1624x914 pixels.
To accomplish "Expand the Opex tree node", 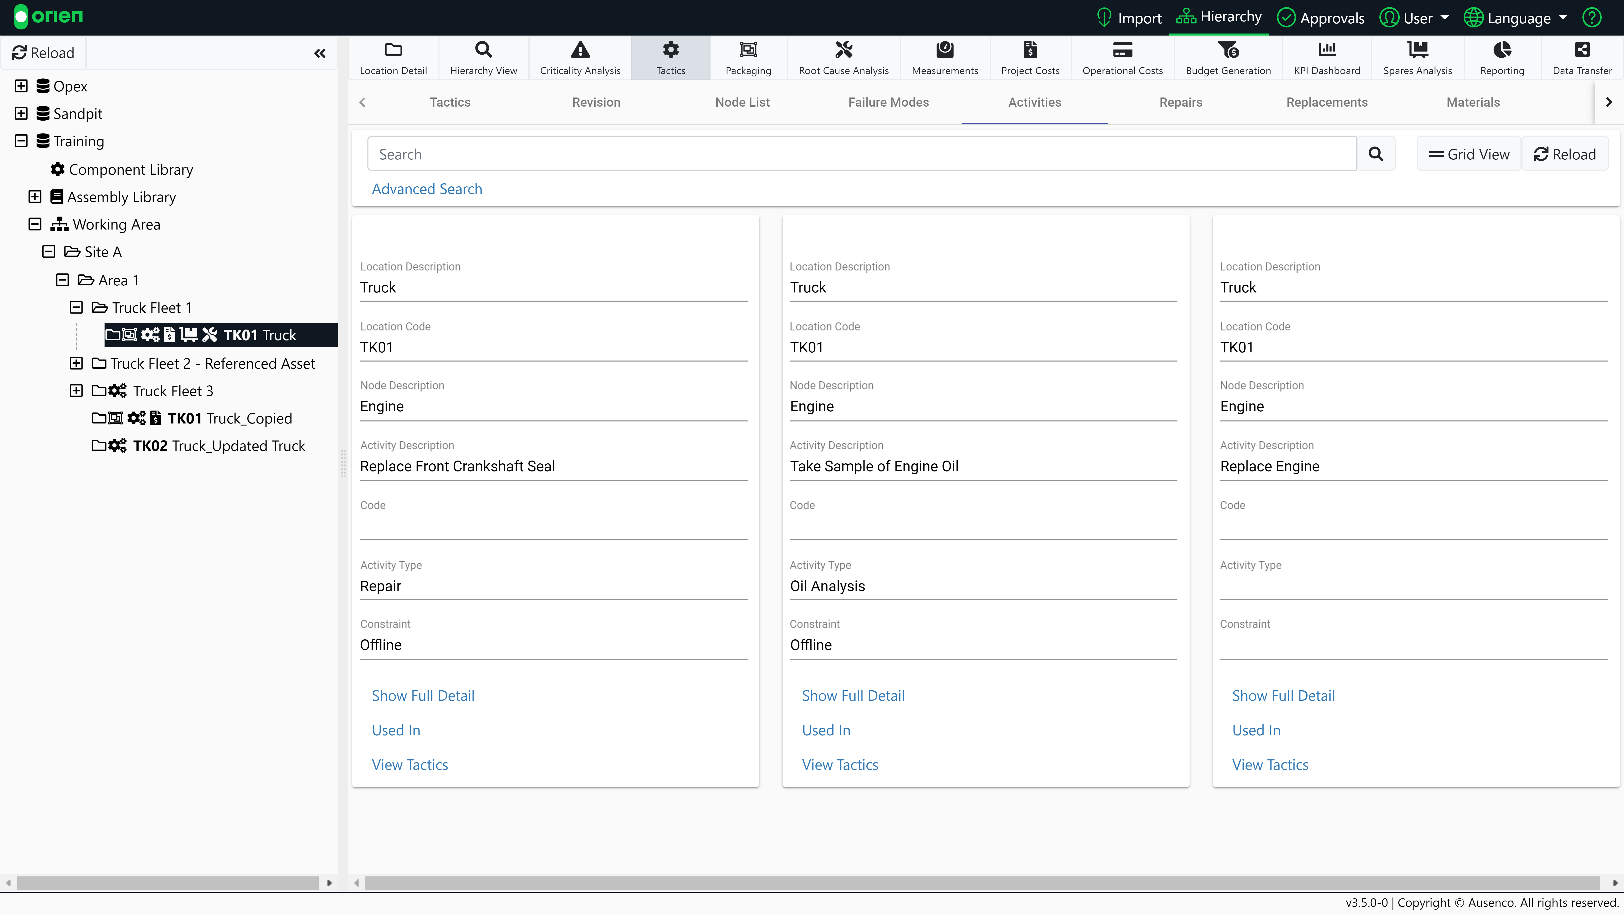I will point(21,86).
